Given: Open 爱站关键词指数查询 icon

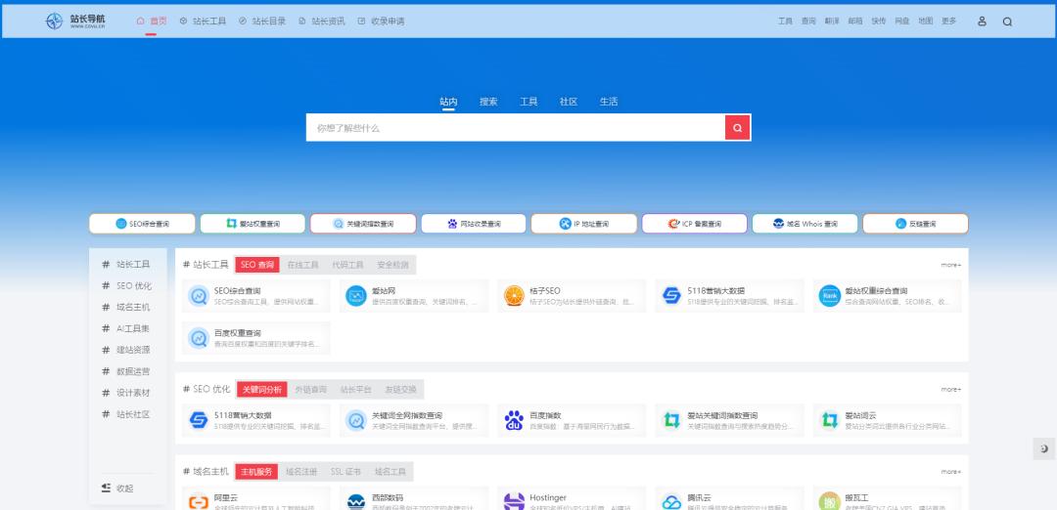Looking at the screenshot, I should (x=671, y=420).
